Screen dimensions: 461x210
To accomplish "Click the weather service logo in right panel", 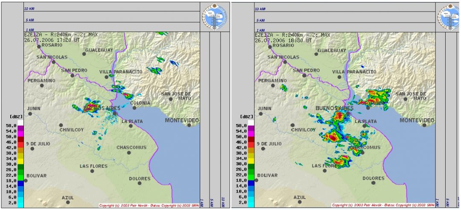I will click(448, 16).
